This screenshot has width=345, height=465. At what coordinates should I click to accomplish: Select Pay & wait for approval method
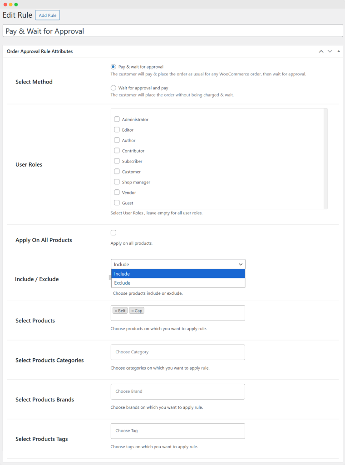tap(113, 67)
